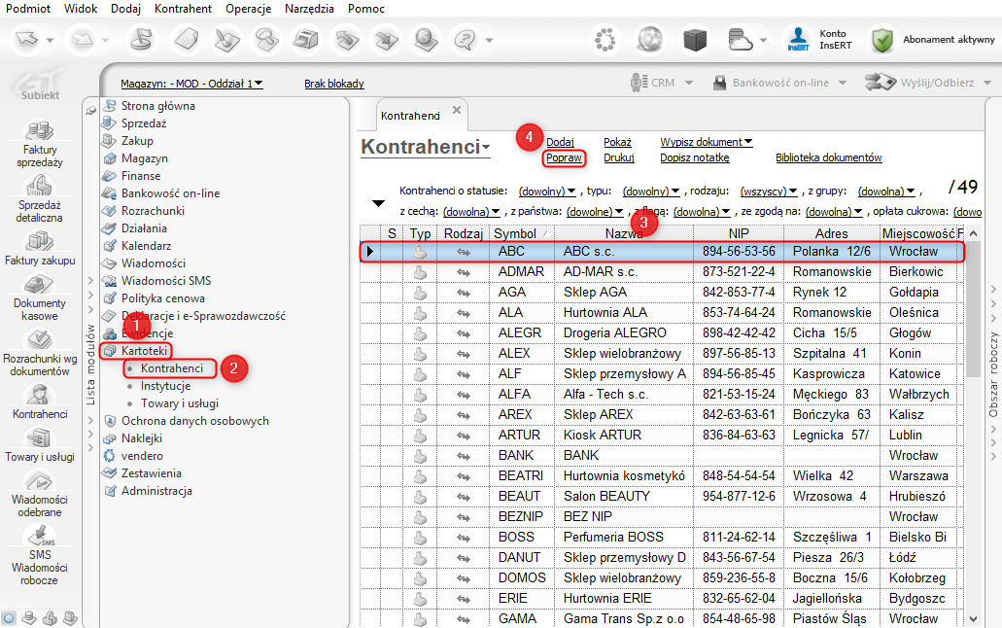Select Towary i usługi under Kartoteki

180,402
